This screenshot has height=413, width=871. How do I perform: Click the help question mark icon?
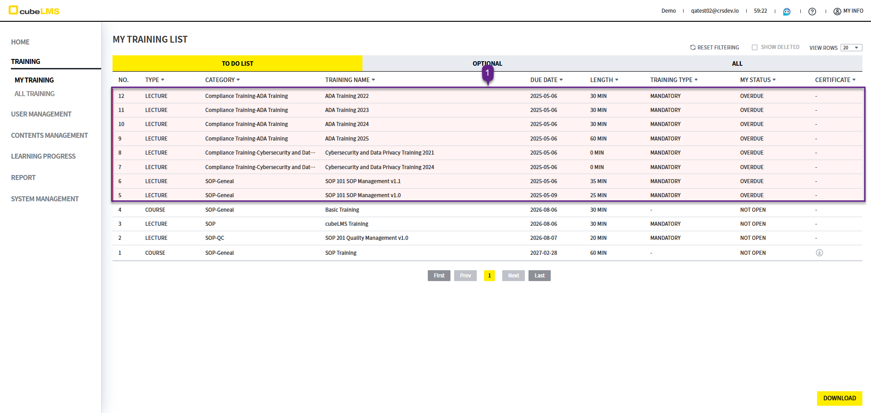click(812, 11)
